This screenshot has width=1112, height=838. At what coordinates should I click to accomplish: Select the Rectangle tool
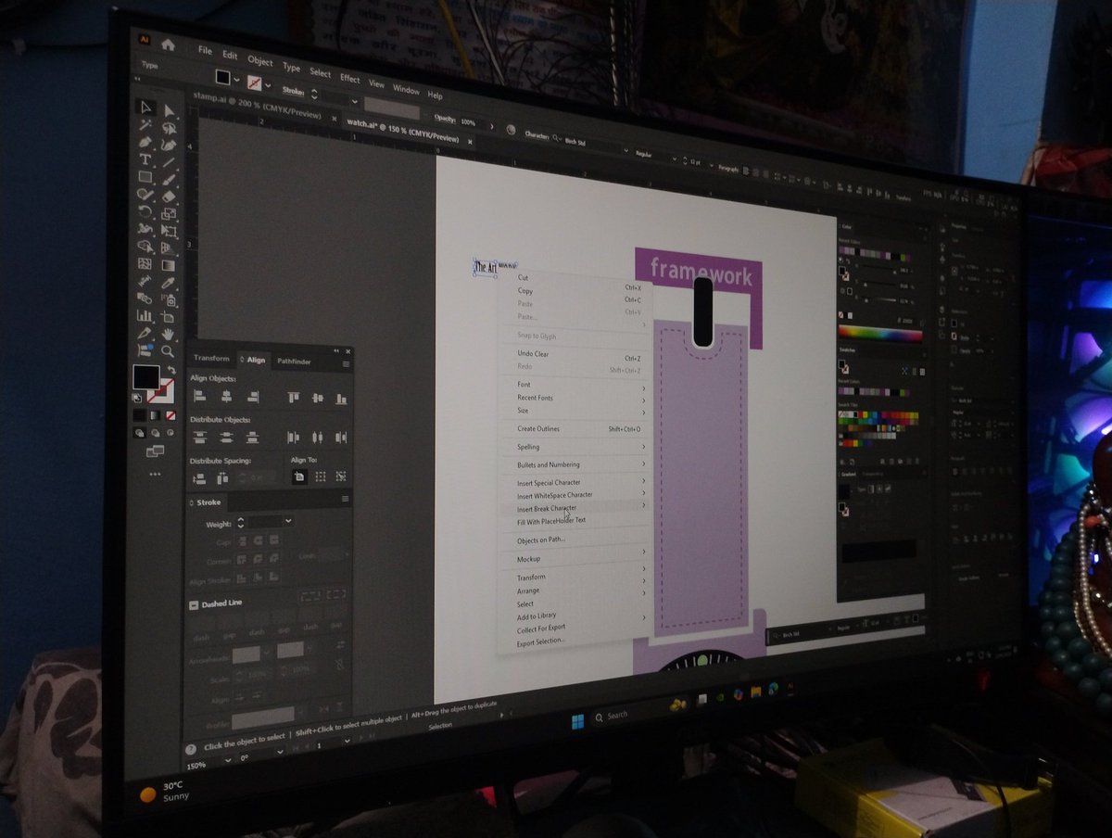(x=145, y=174)
